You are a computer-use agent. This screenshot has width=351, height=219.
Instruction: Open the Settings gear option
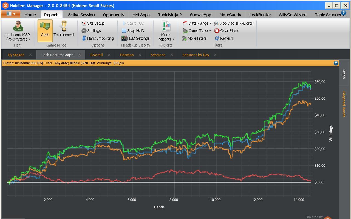click(x=91, y=31)
